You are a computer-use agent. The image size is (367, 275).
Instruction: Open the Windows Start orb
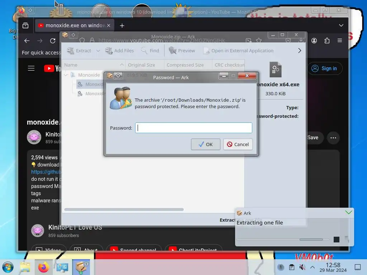pos(8,267)
